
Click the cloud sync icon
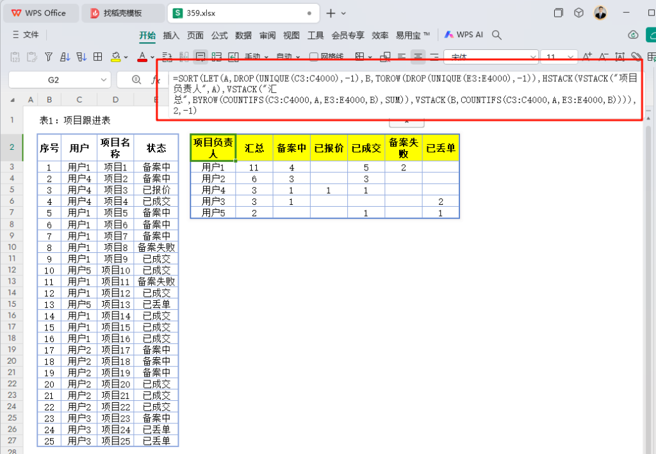pyautogui.click(x=633, y=35)
